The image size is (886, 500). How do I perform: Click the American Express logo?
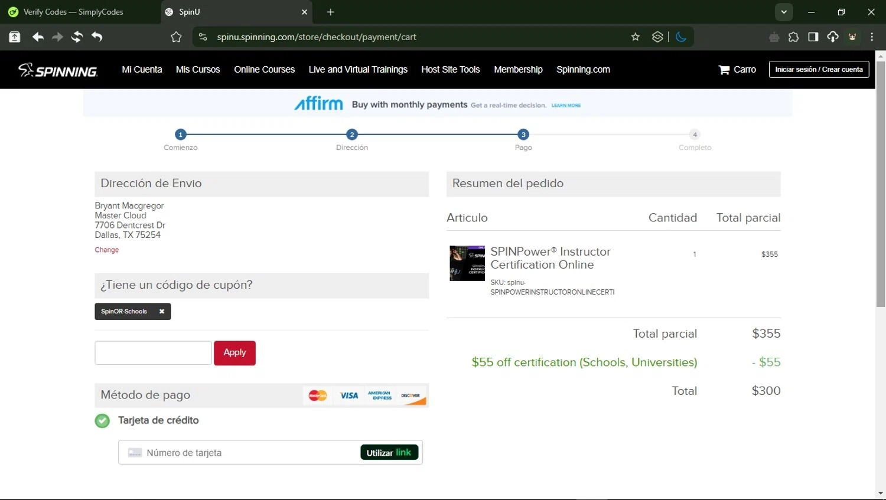click(379, 396)
